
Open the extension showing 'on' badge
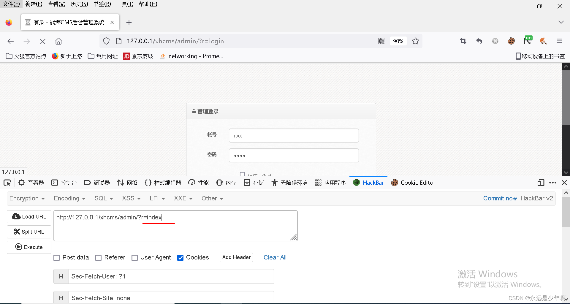pos(528,40)
